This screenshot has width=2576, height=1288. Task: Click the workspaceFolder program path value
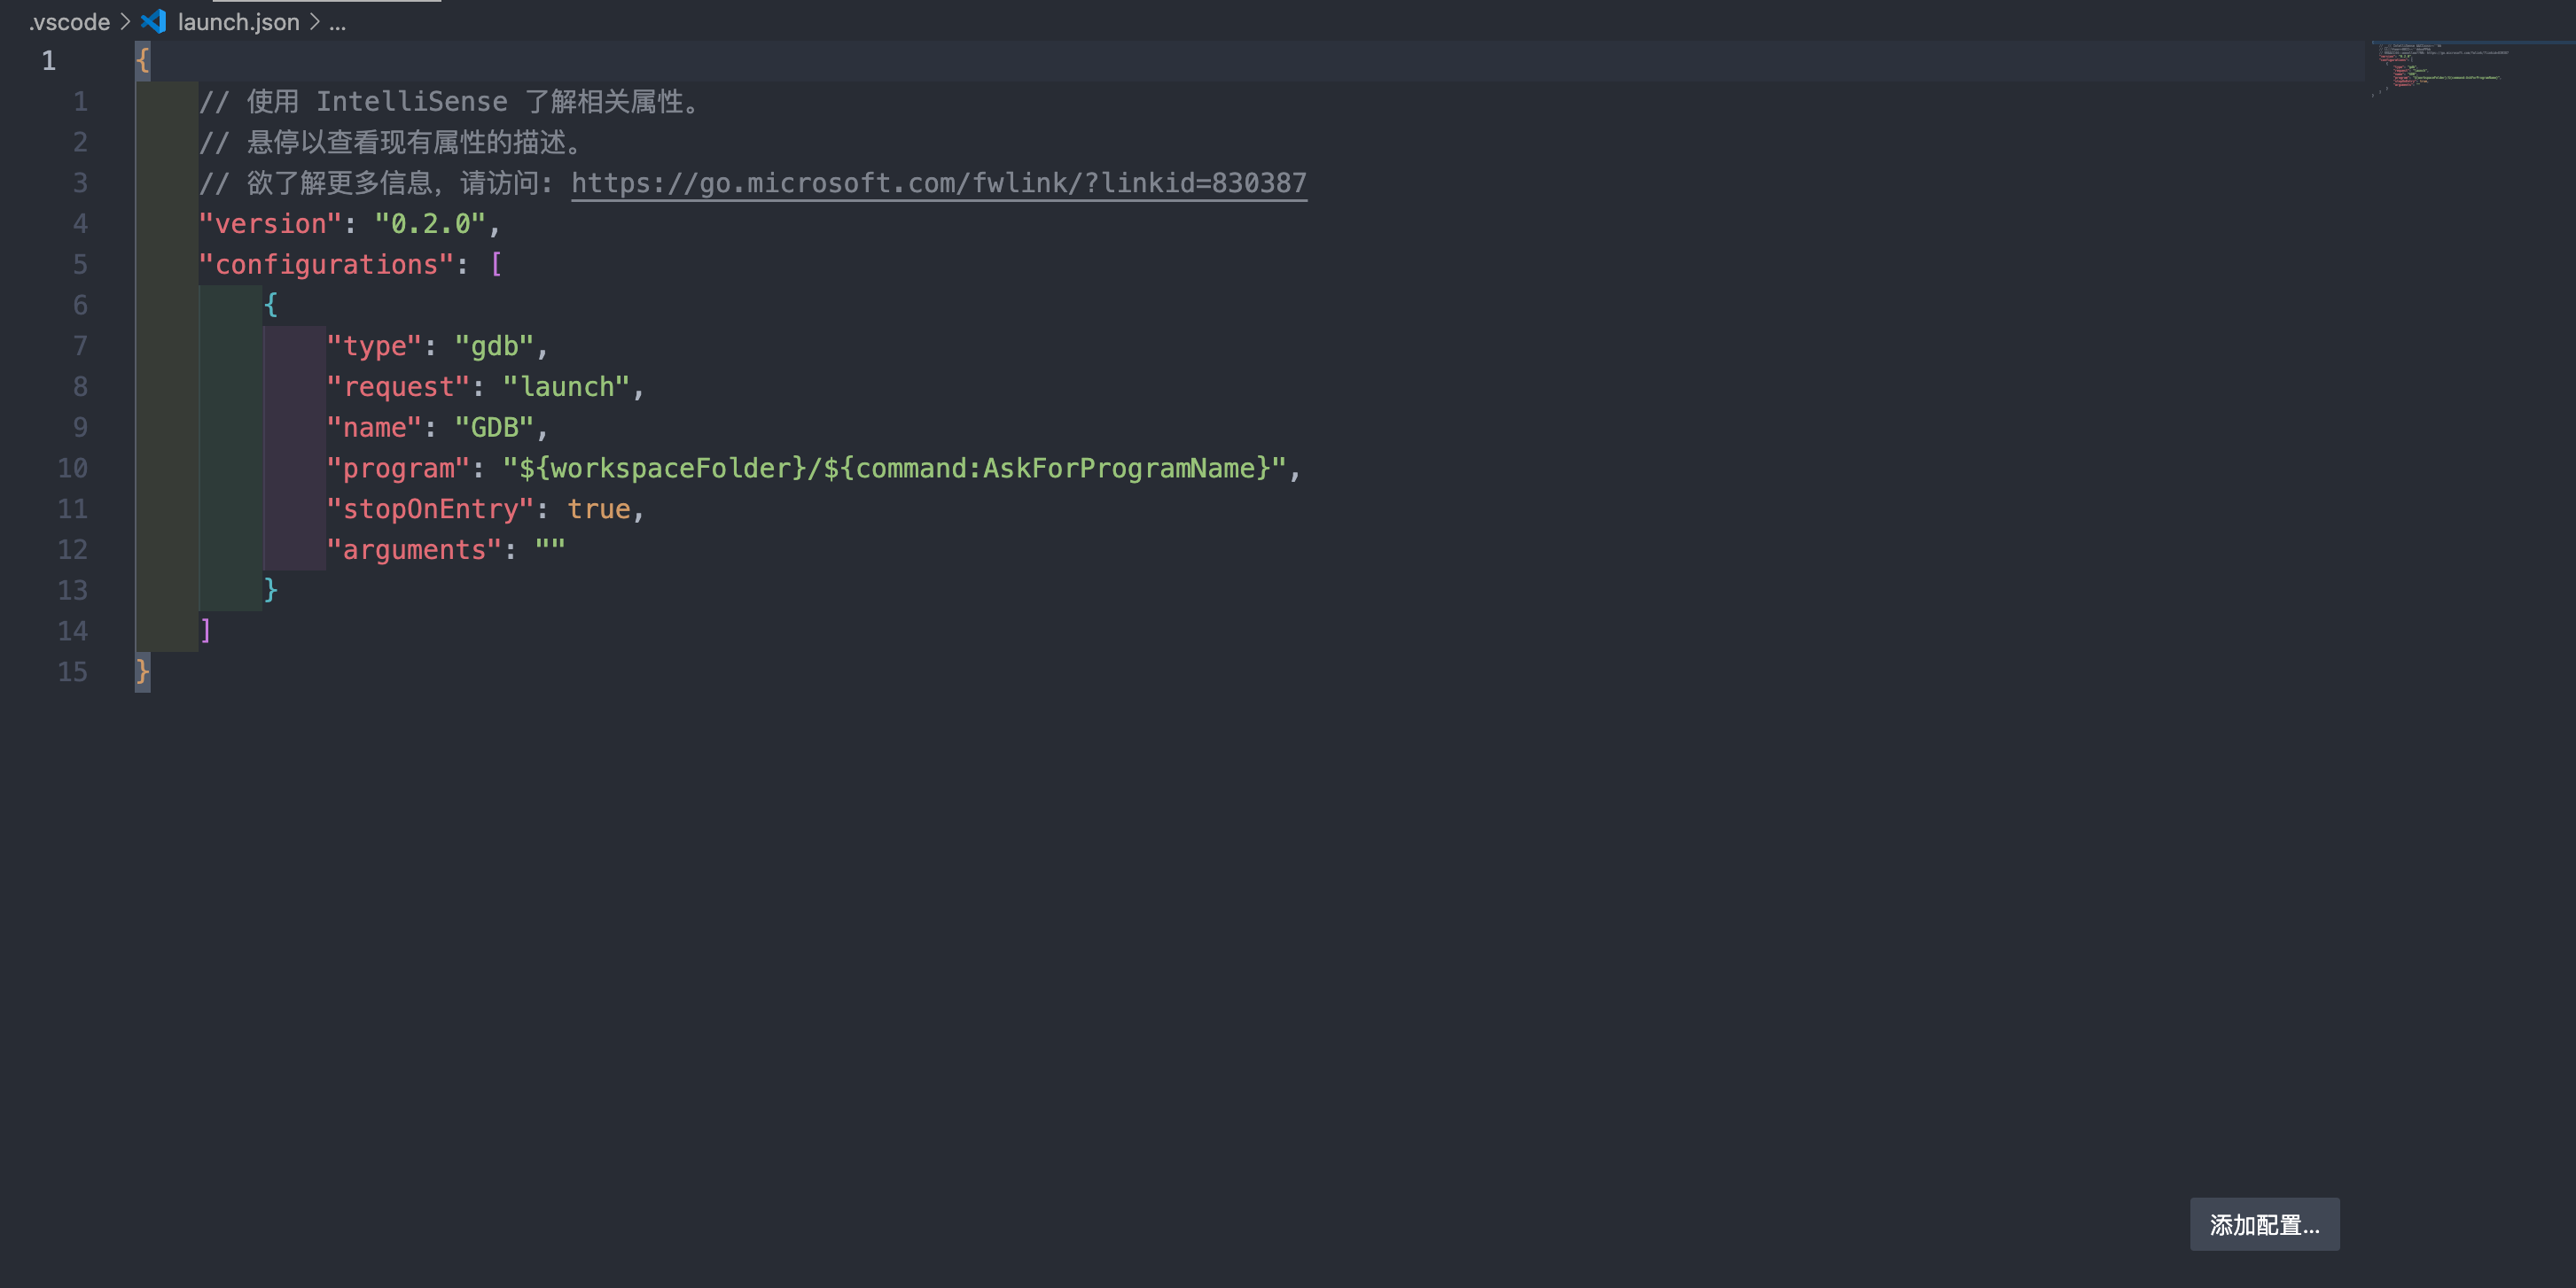point(894,469)
